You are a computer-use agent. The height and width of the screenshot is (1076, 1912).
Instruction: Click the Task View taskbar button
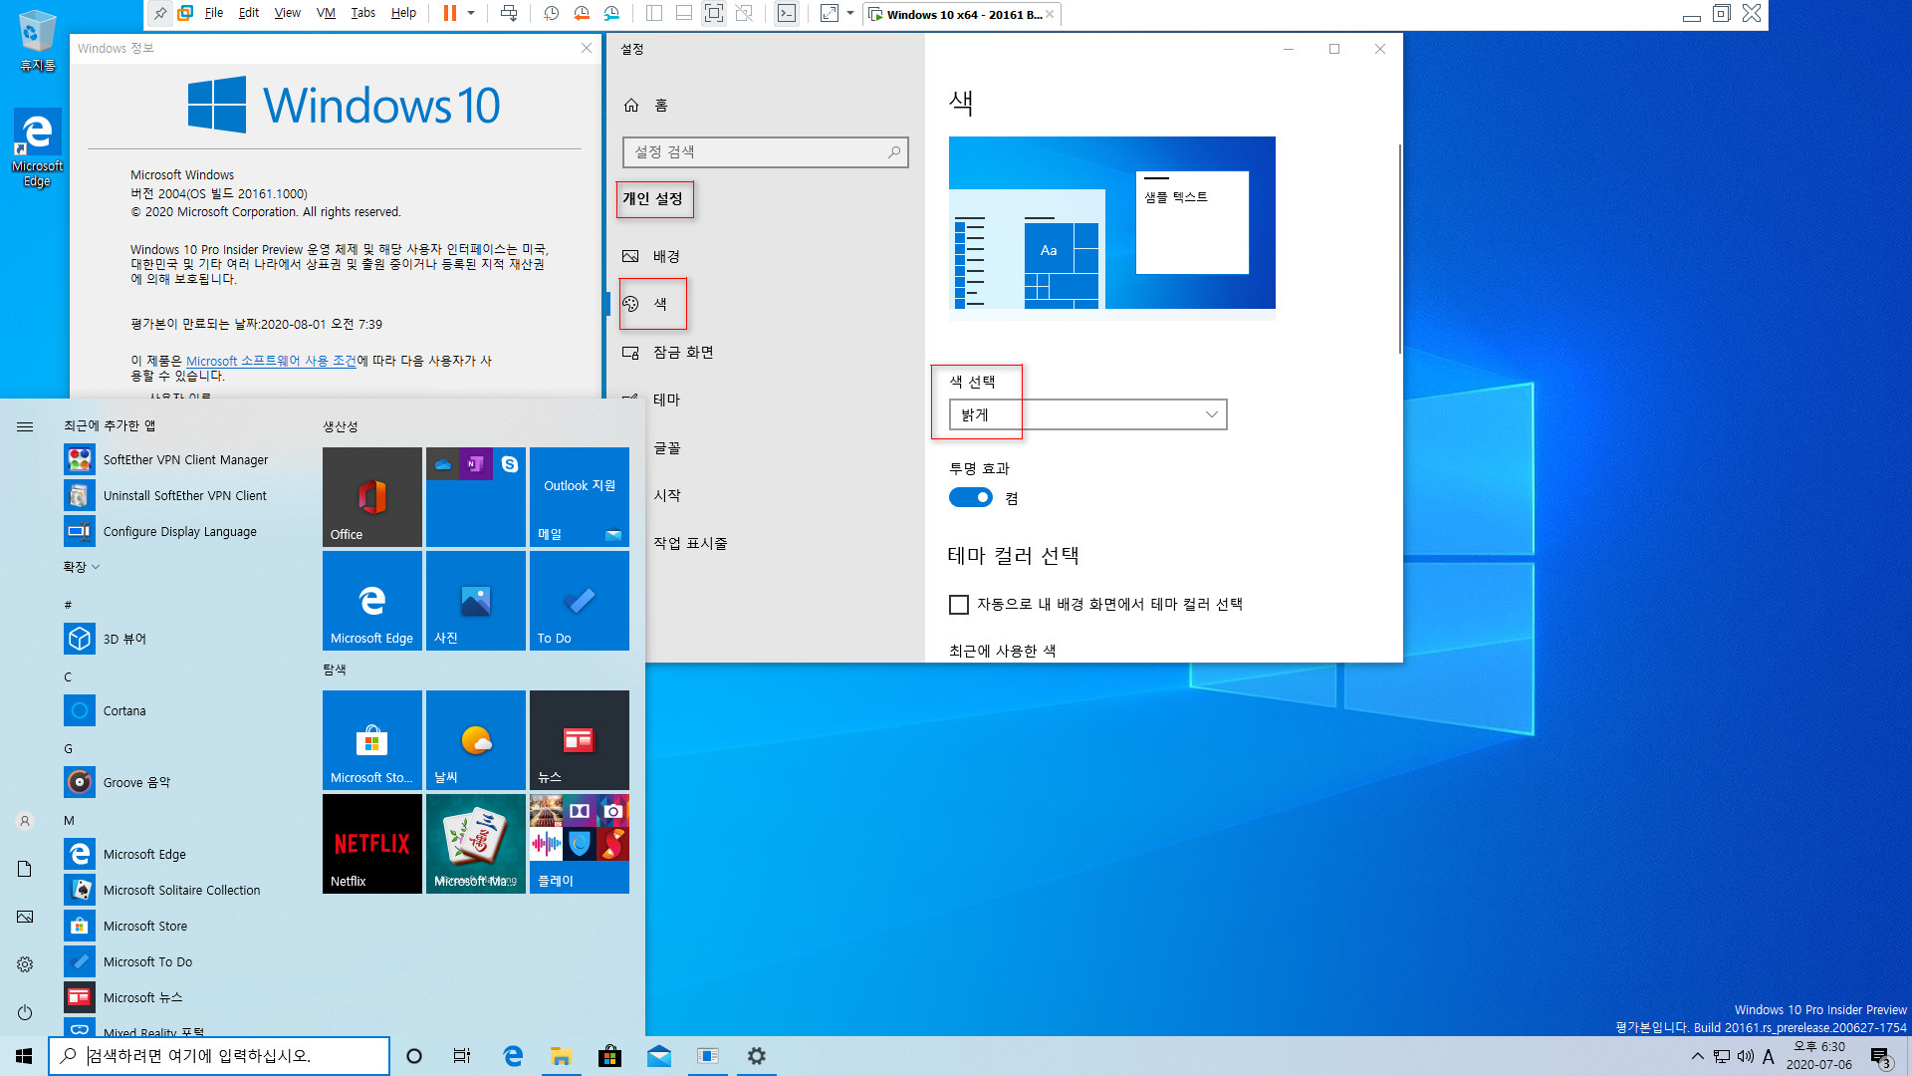462,1056
